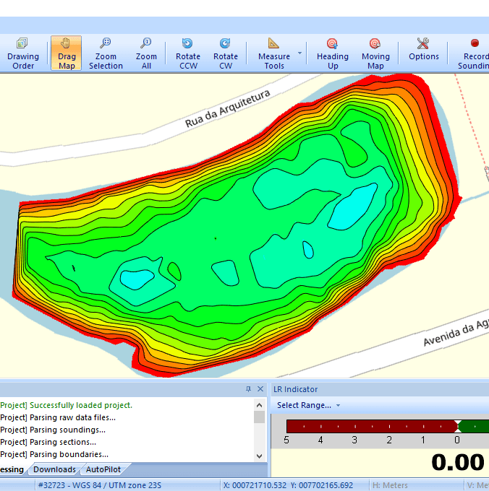Close the log panel with the X button
This screenshot has width=489, height=491.
(x=260, y=389)
